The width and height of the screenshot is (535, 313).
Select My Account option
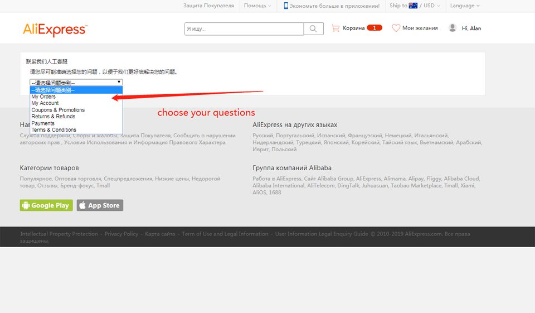pos(76,103)
